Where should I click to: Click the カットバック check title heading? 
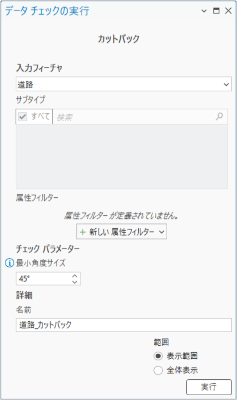pyautogui.click(x=119, y=39)
